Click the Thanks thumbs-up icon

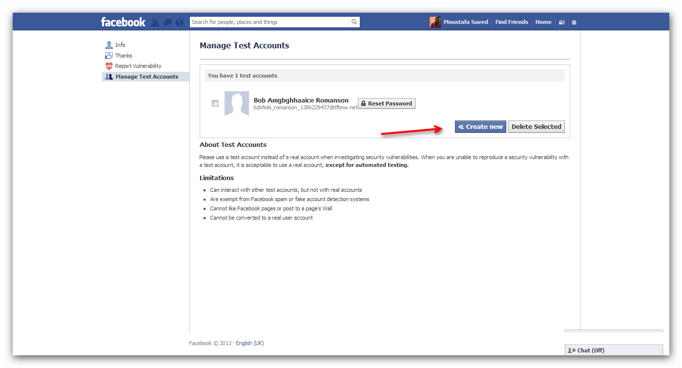pos(109,56)
